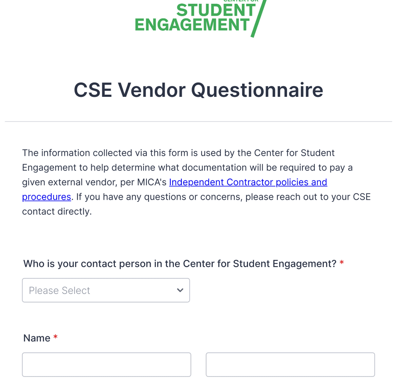Click the Please Select placeholder text
397x384 pixels.
pyautogui.click(x=59, y=290)
